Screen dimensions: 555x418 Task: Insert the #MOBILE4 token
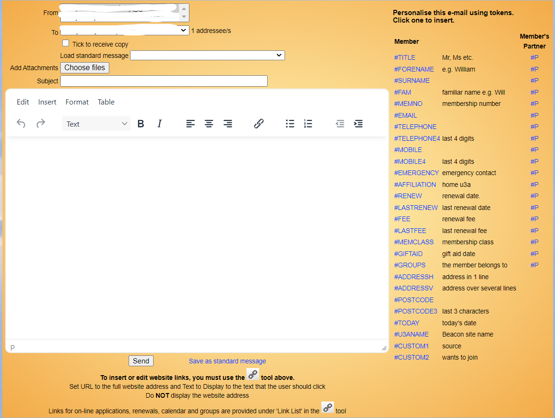click(x=409, y=161)
